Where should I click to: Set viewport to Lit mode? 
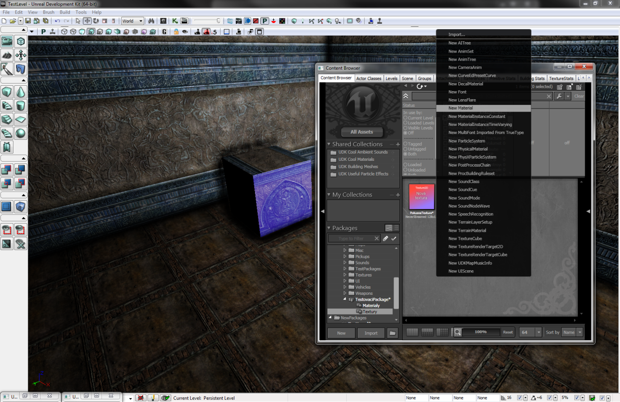[x=91, y=32]
